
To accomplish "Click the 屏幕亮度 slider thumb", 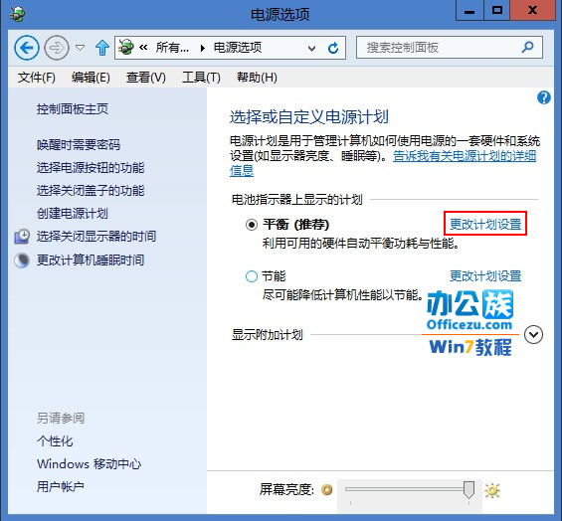I will [468, 490].
